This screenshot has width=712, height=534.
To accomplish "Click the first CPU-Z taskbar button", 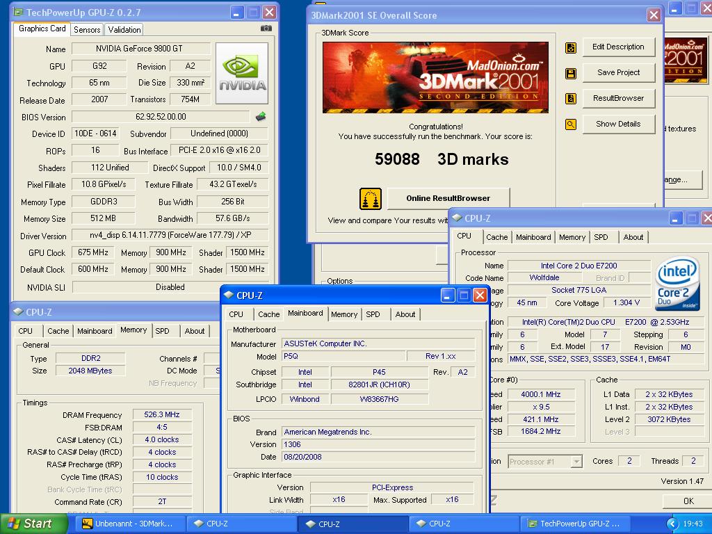I will 241,524.
